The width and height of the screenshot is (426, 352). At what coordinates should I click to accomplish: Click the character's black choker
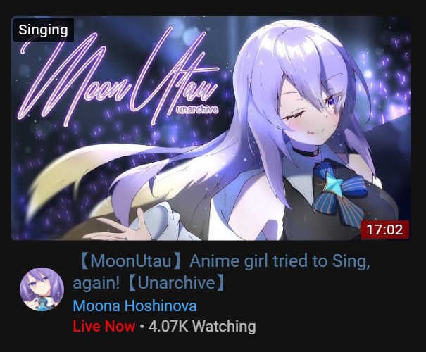pos(306,151)
